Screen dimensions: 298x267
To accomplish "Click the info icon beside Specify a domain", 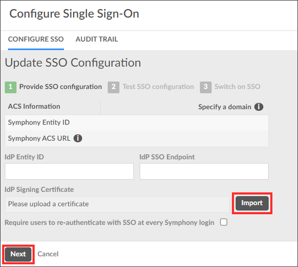I will tap(259, 107).
